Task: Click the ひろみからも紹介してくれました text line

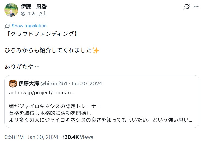Action: 48,50
